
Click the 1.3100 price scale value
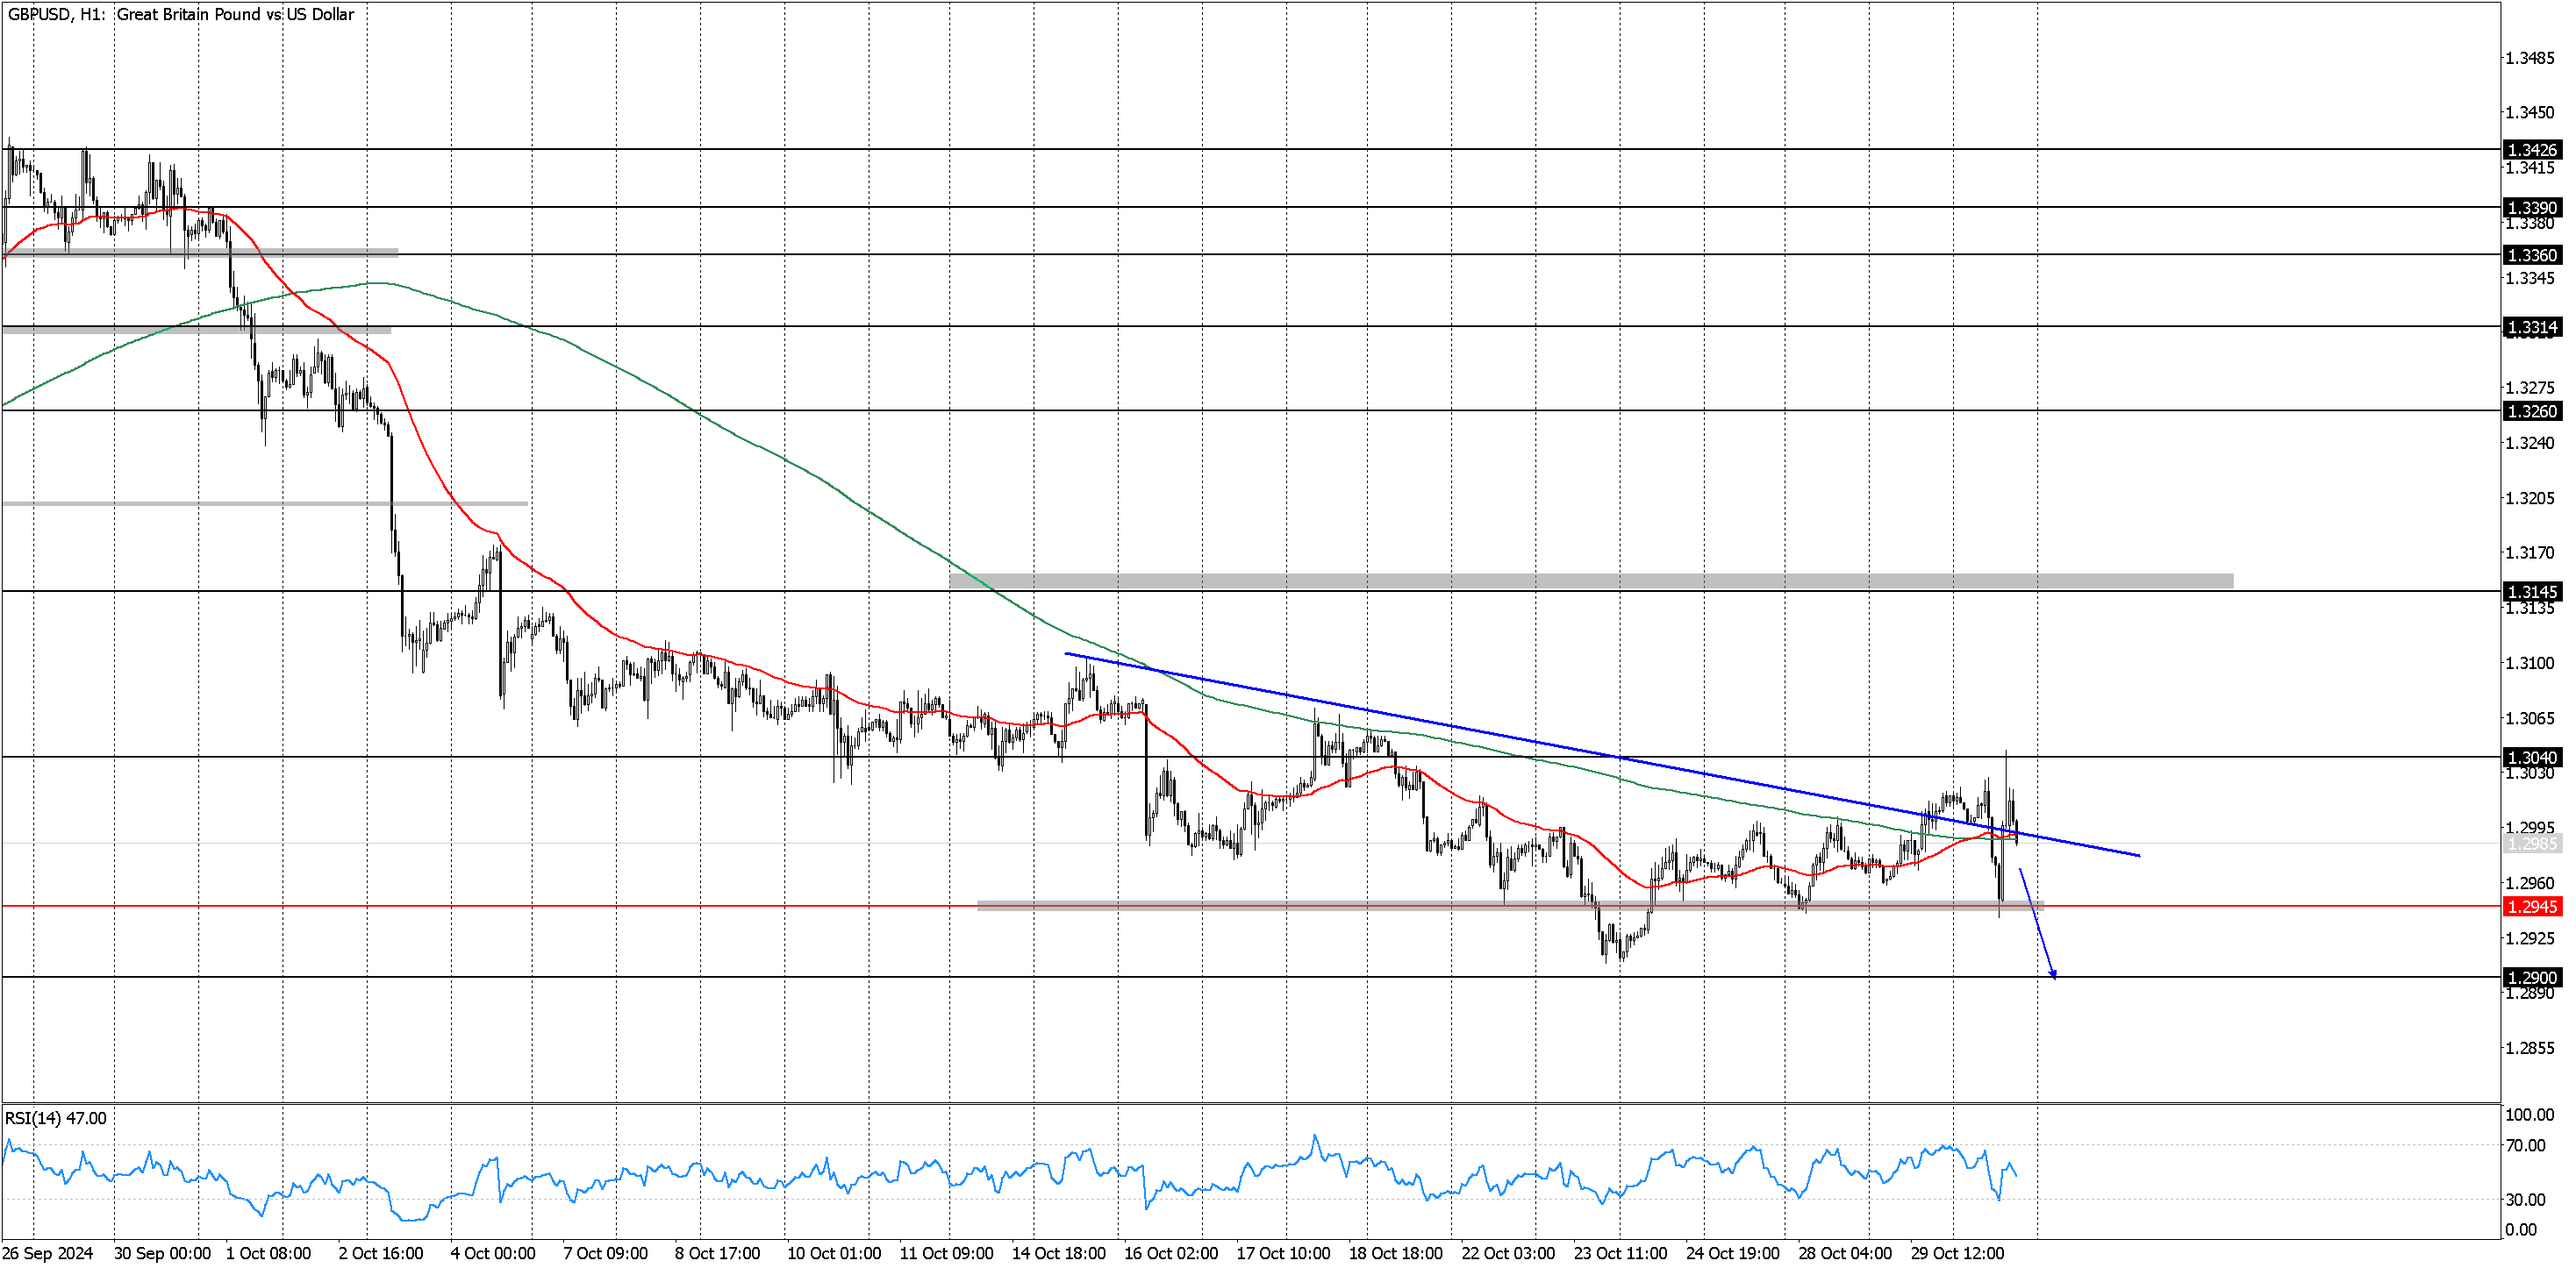(2530, 664)
